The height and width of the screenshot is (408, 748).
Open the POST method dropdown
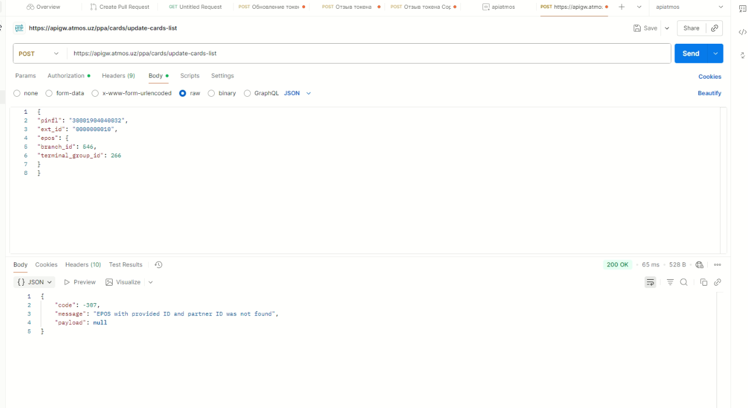[x=40, y=54]
